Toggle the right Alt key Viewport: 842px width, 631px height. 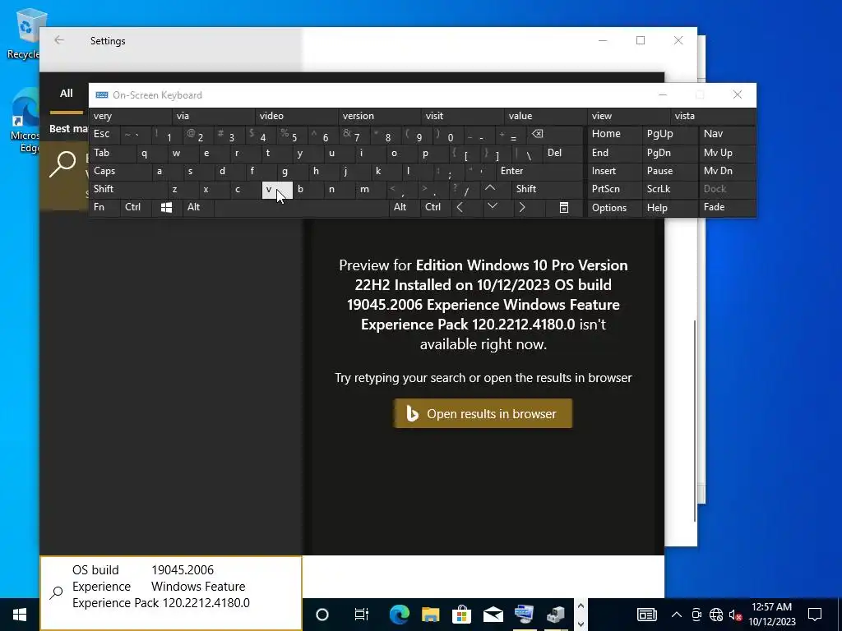click(x=405, y=207)
